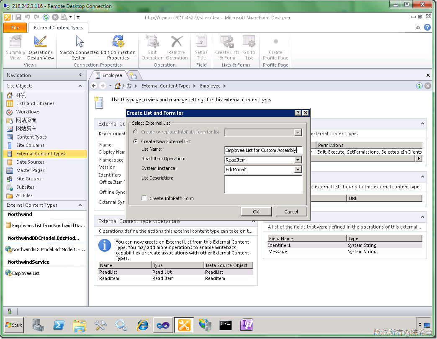Open SharePoint Designer help icon
Image resolution: width=437 pixels, height=339 pixels.
(427, 27)
